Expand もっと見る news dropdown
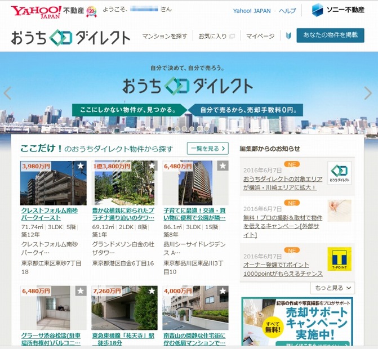The image size is (378, 349). point(332,288)
